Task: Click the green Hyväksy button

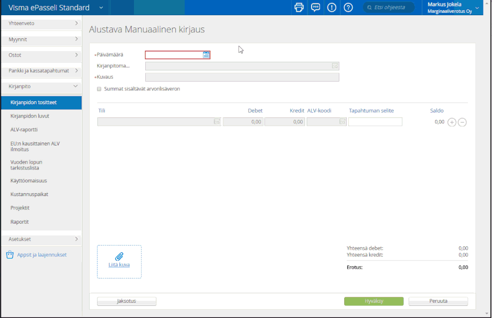Action: pyautogui.click(x=374, y=301)
